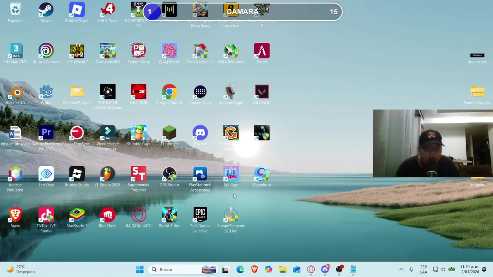Open the TikTok LIVE Studio shortcut
The width and height of the screenshot is (493, 277).
point(46,220)
